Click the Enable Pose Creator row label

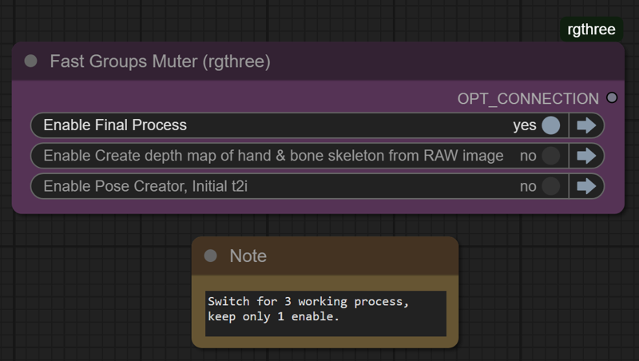click(x=145, y=186)
